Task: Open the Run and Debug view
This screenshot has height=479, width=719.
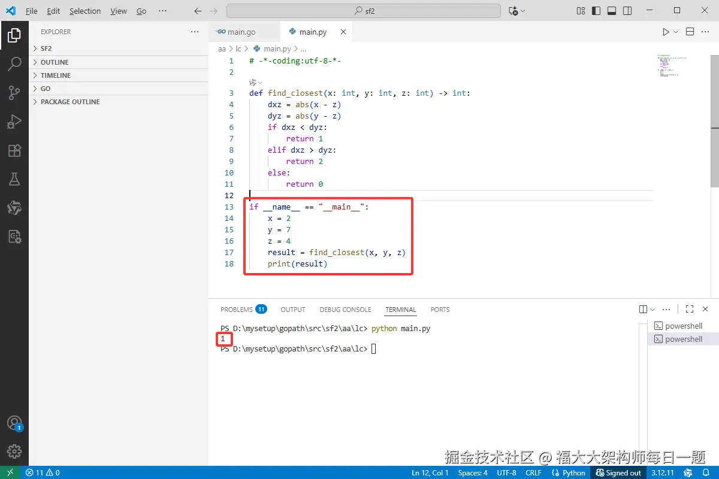Action: tap(14, 122)
